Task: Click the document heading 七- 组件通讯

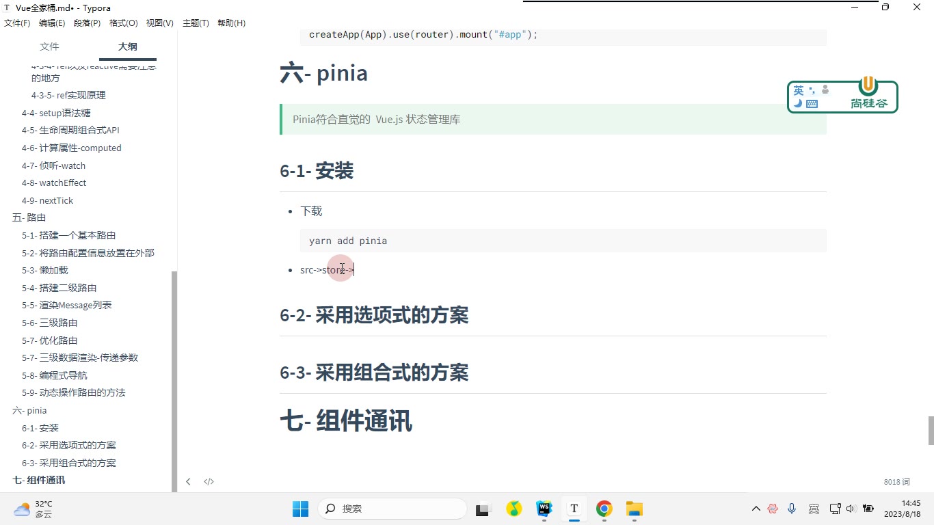Action: tap(346, 421)
